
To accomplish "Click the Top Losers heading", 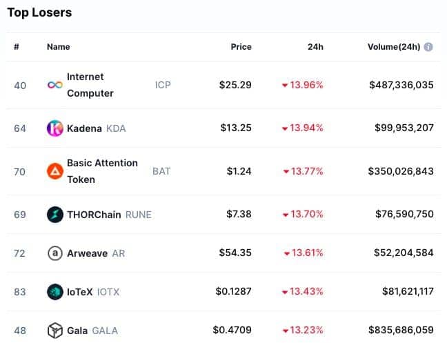I will click(39, 12).
